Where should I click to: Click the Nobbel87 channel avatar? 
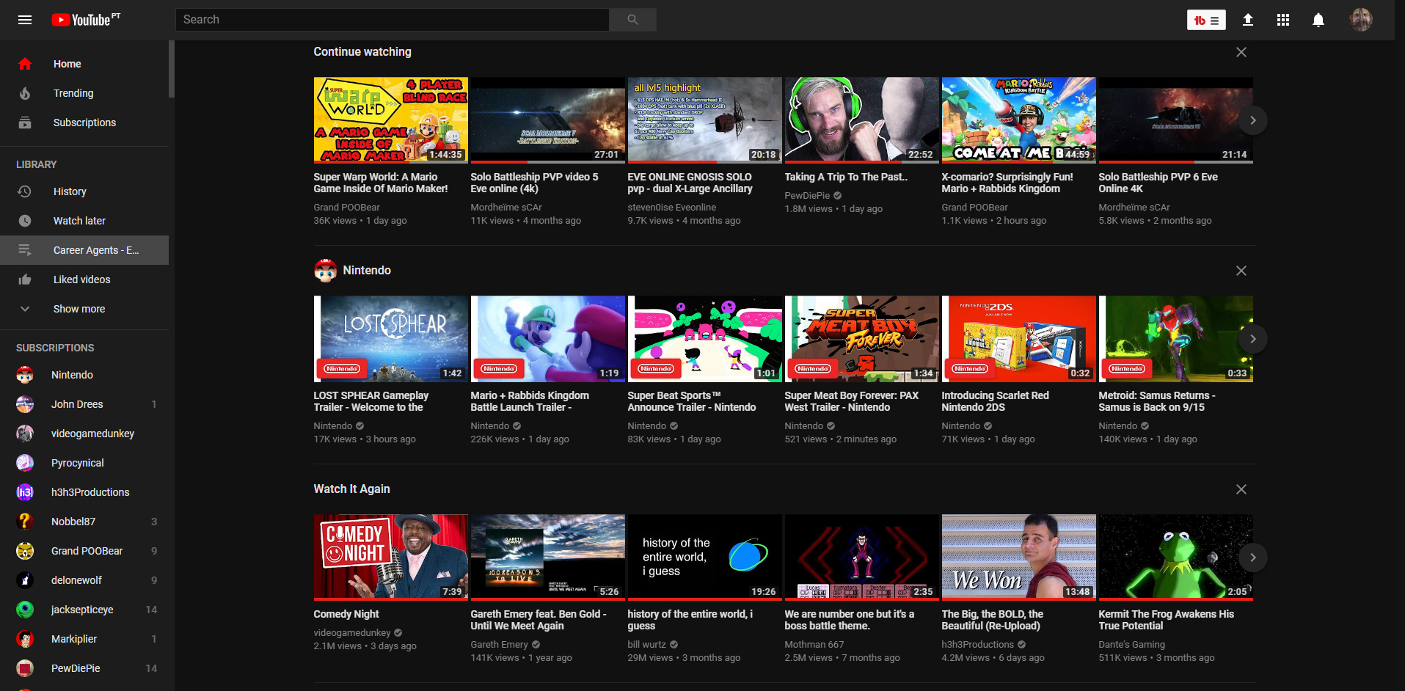point(25,522)
